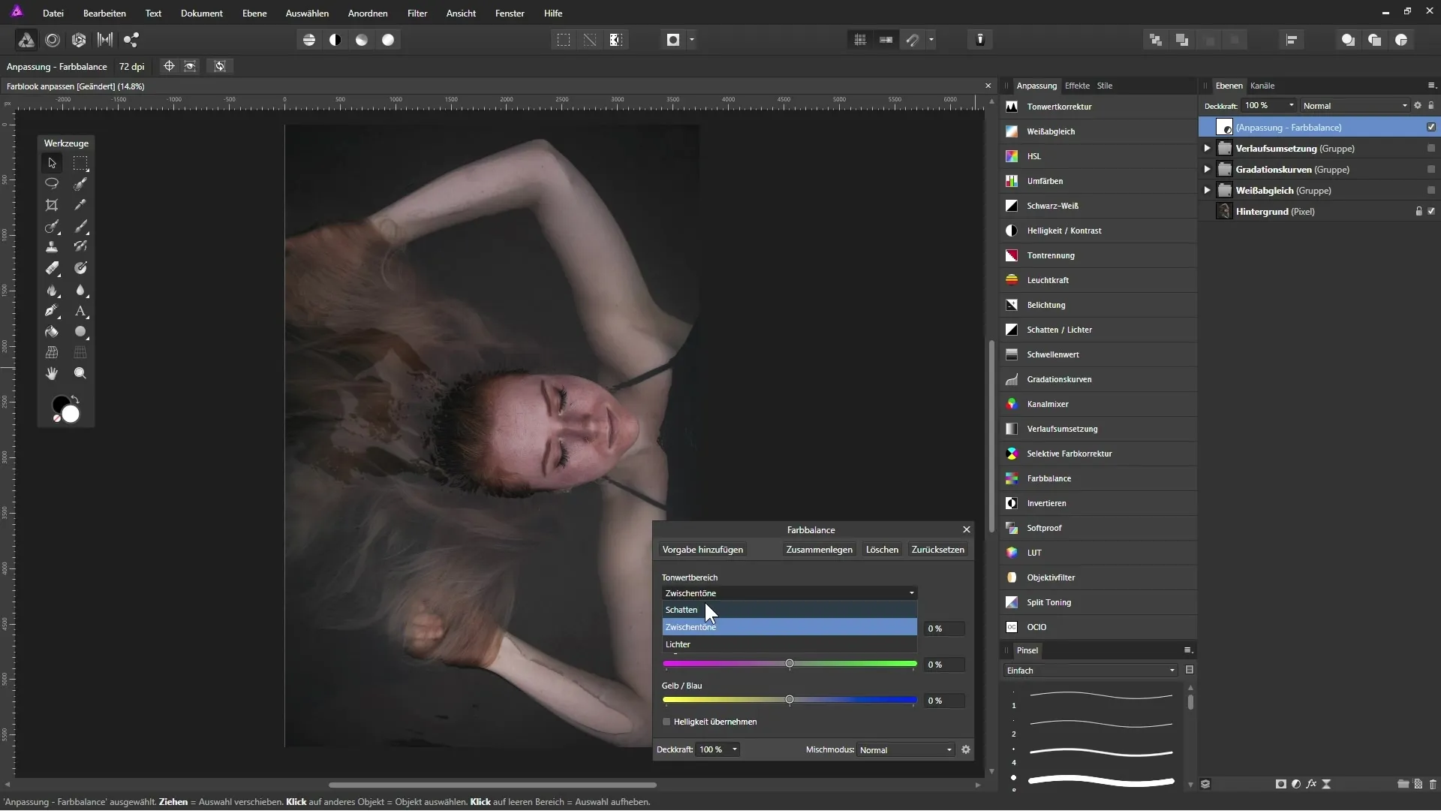The width and height of the screenshot is (1441, 811).
Task: Select the Zoom magnifier tool
Action: 80,373
